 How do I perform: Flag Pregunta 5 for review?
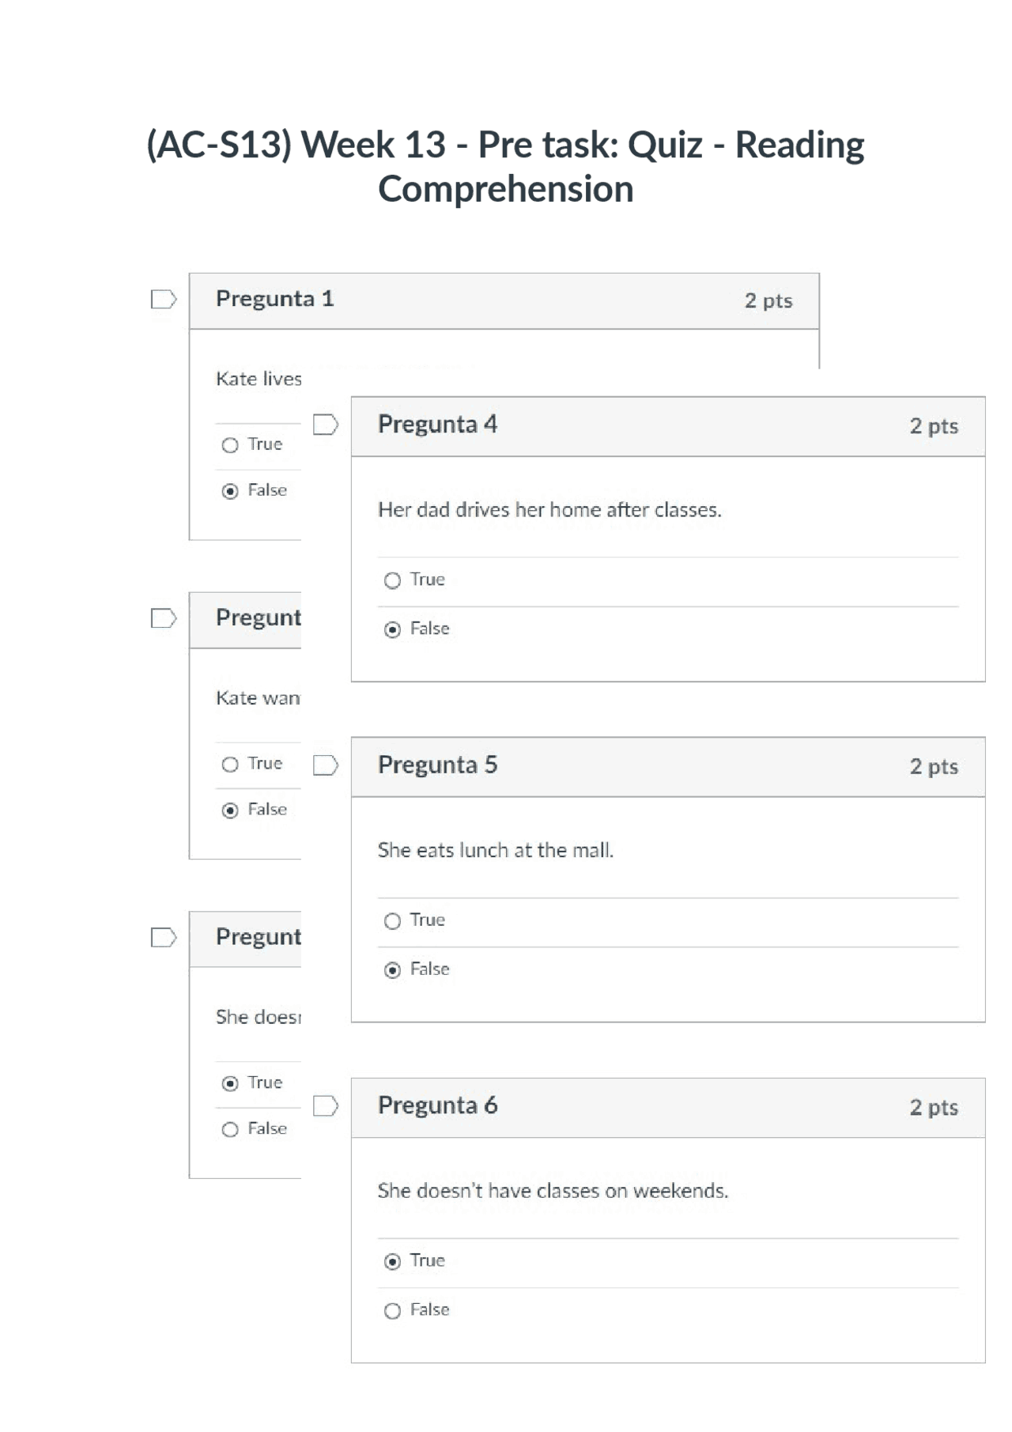coord(324,765)
